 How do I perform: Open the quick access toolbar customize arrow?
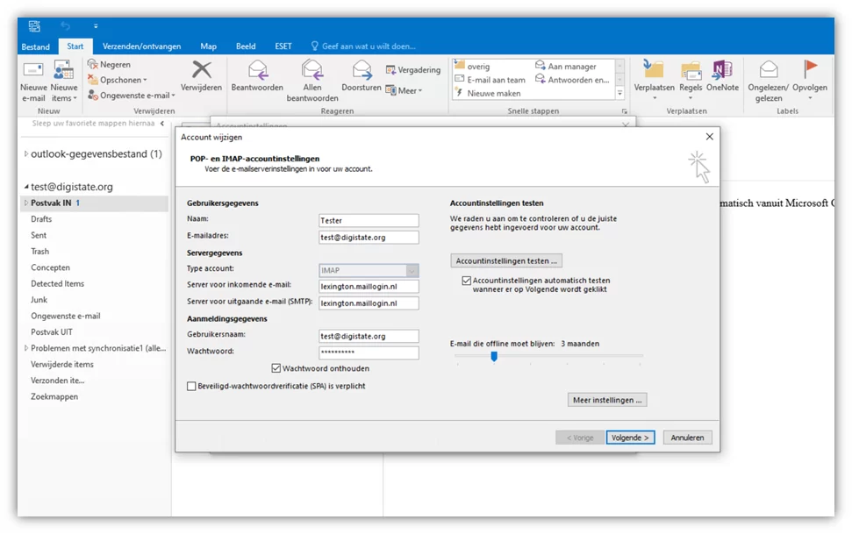[96, 25]
